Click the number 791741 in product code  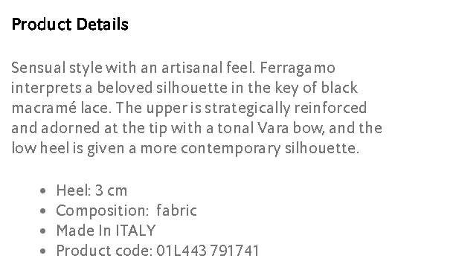click(234, 251)
